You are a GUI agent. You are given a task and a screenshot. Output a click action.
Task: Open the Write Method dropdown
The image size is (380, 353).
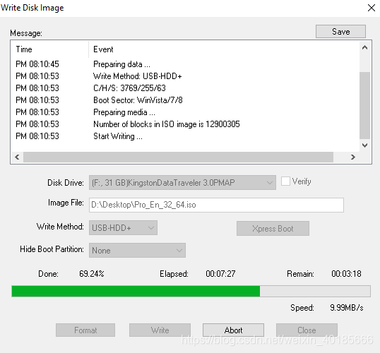(123, 228)
